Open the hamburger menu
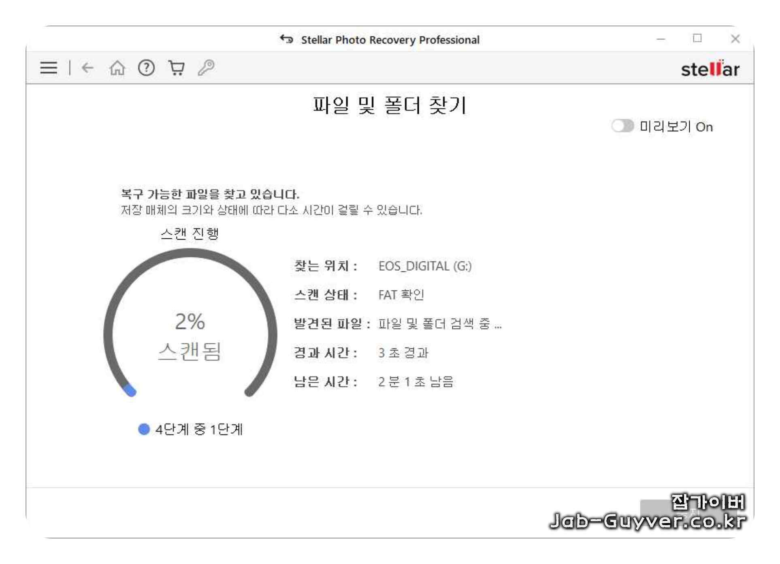 click(49, 68)
